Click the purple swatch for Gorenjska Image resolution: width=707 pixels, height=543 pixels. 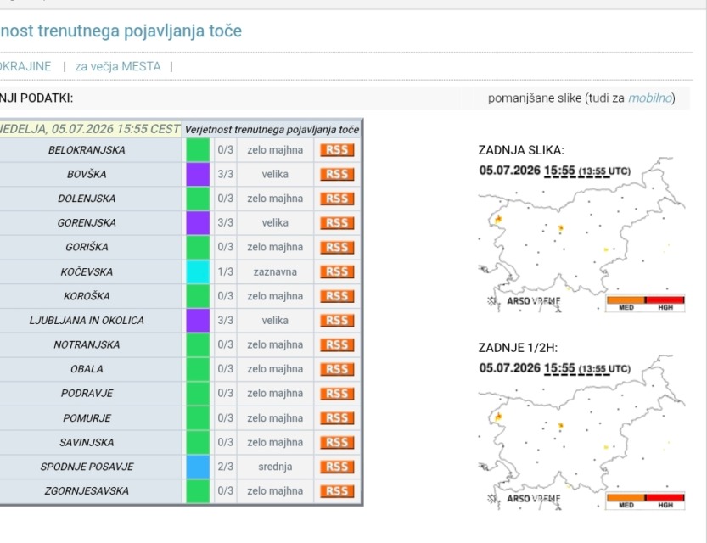tap(198, 223)
